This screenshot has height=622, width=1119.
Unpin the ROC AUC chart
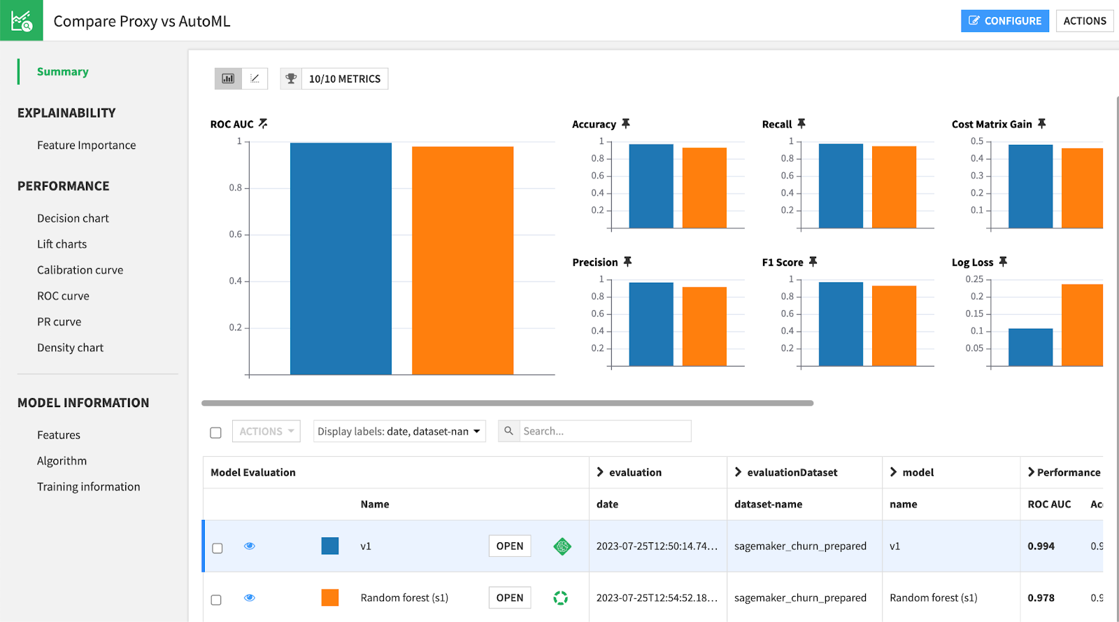[263, 124]
